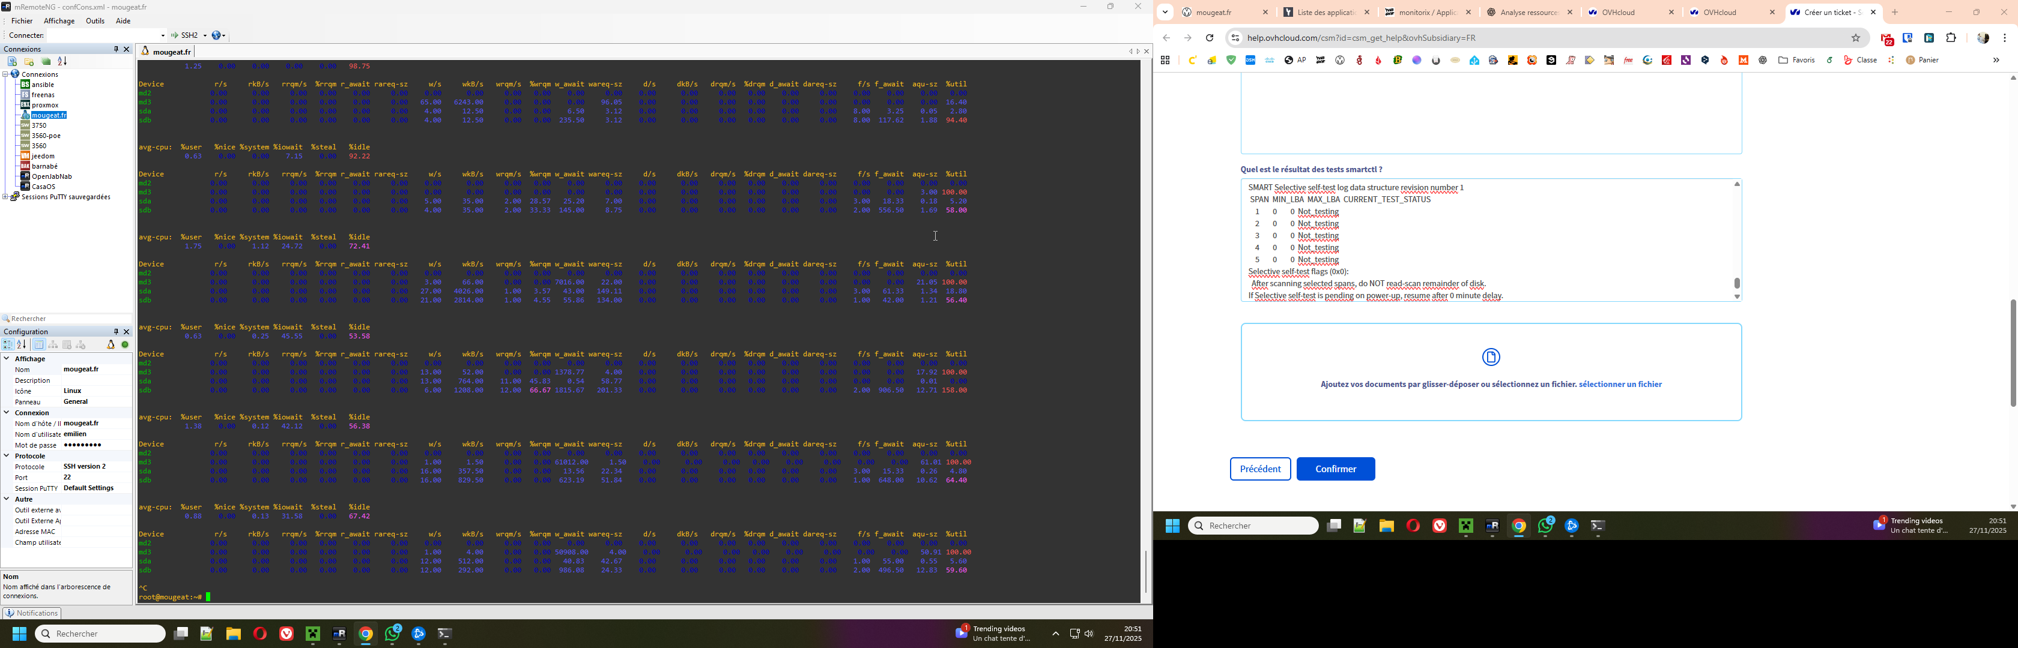Viewport: 2018px width, 648px height.
Task: Open the SSH2 protocol dropdown arrow
Action: click(204, 35)
